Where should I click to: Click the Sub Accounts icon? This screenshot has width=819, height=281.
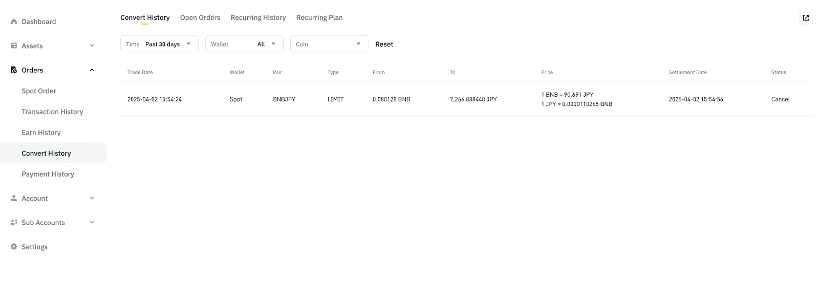click(14, 222)
